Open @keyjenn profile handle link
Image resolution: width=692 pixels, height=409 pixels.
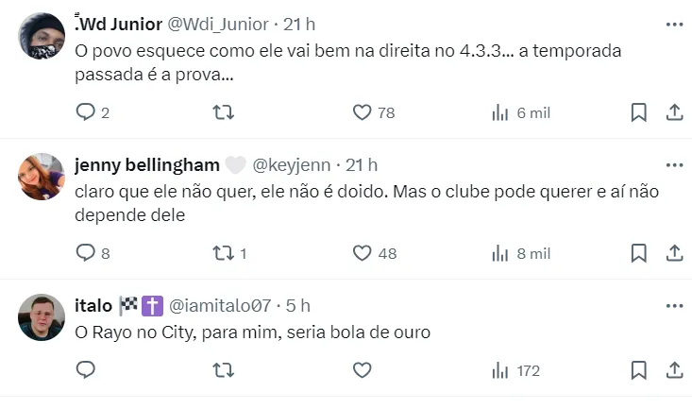[287, 164]
